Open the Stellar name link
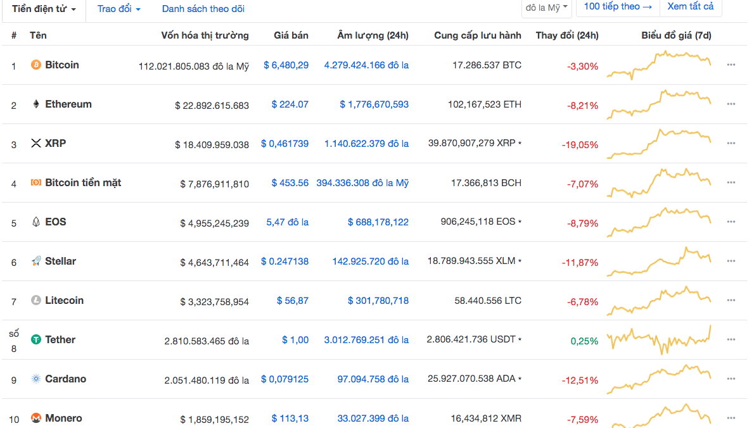This screenshot has height=428, width=754. (x=61, y=261)
